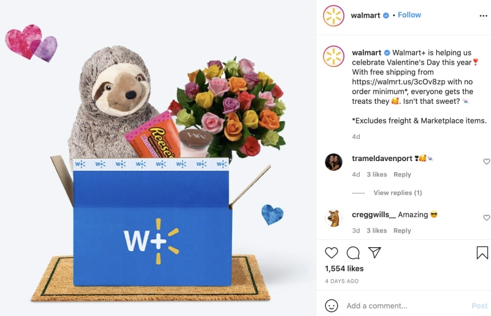491x316 pixels.
Task: Reply to creggwills__'s comment
Action: click(402, 231)
